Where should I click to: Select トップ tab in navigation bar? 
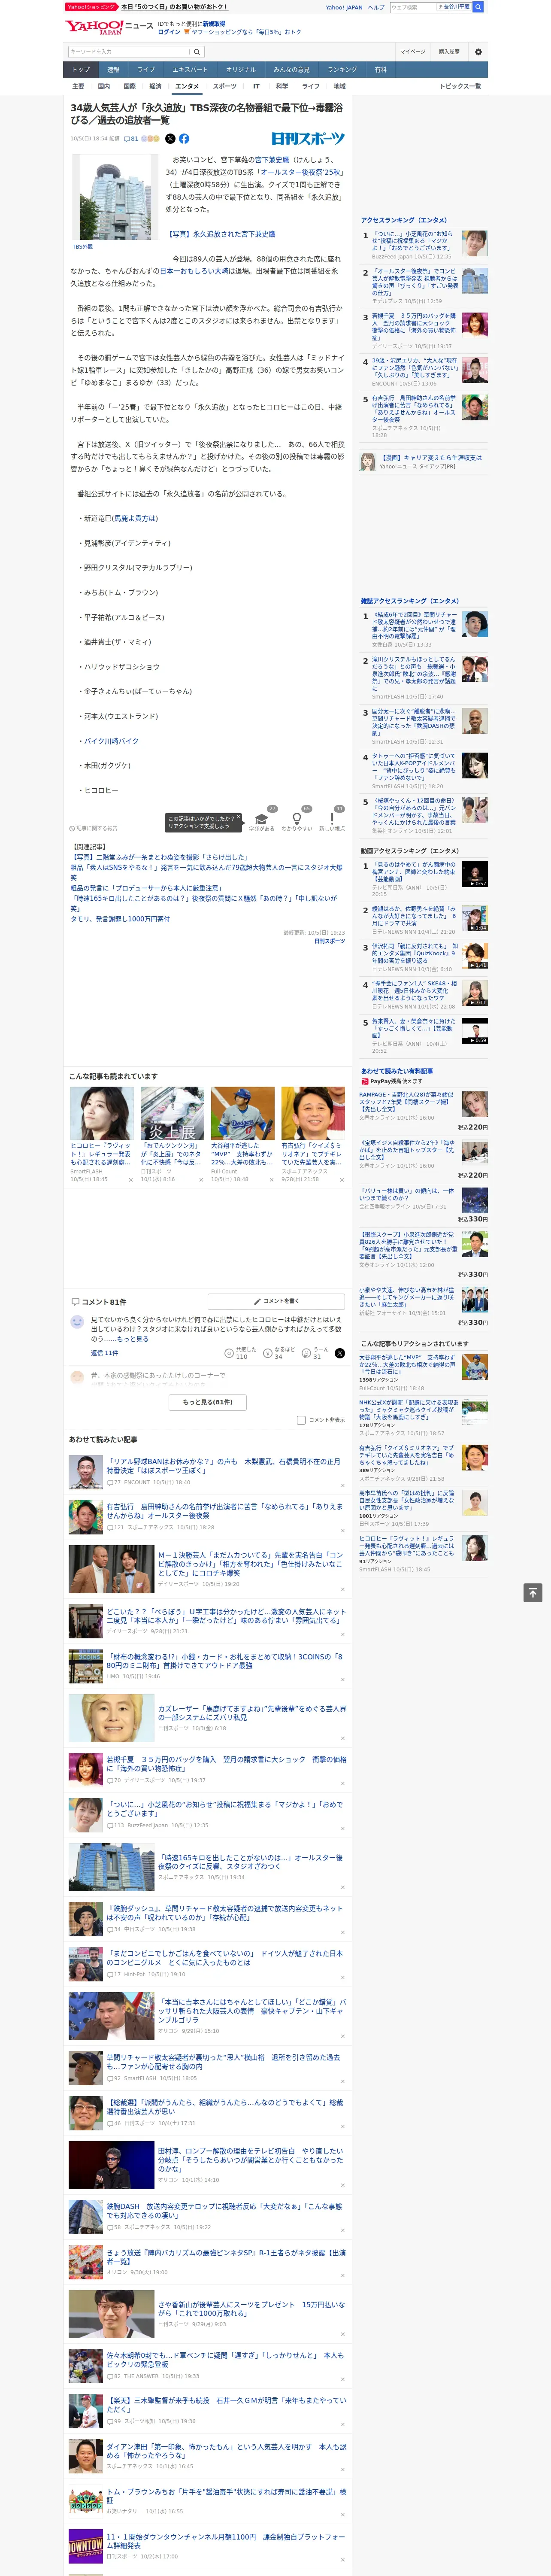81,70
